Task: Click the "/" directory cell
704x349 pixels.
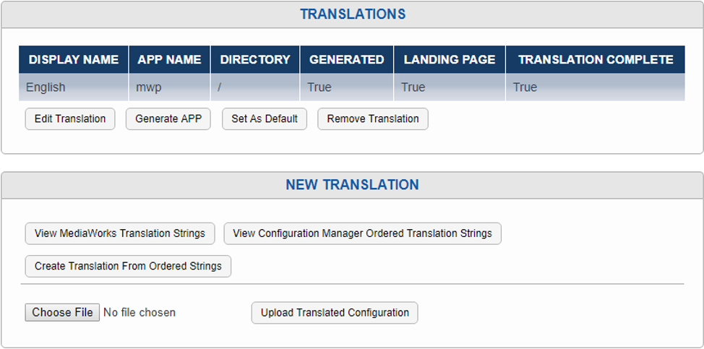Action: point(255,87)
